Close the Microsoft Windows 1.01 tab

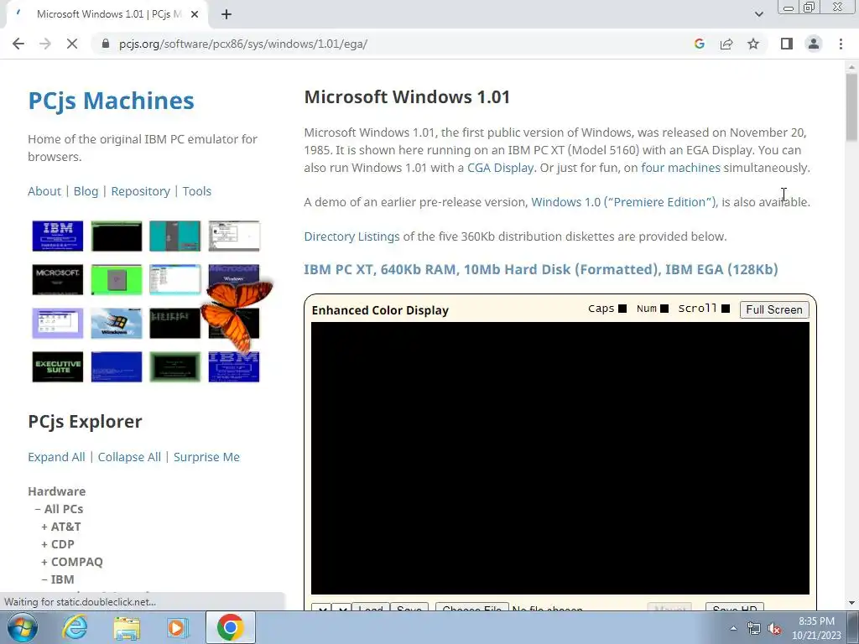point(195,14)
